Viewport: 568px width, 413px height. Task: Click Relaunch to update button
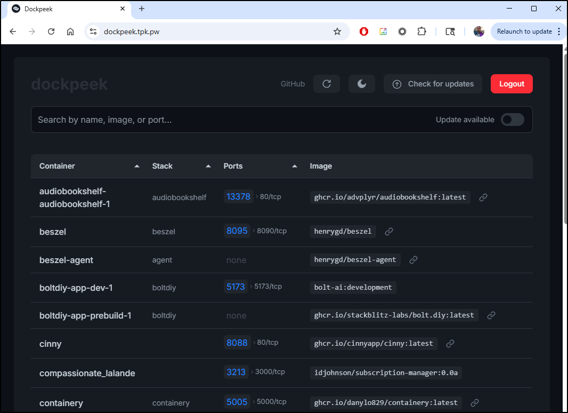524,31
